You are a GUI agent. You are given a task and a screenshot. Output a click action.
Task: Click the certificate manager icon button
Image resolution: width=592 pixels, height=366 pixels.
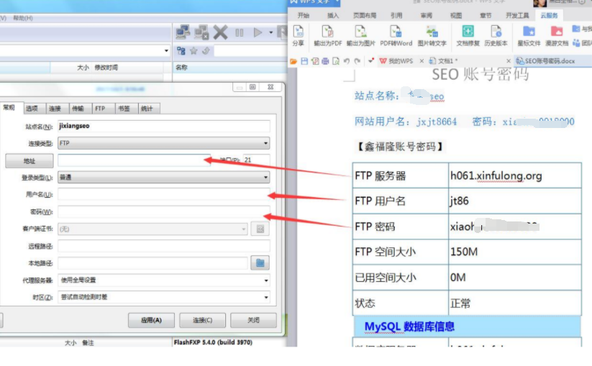pos(260,229)
